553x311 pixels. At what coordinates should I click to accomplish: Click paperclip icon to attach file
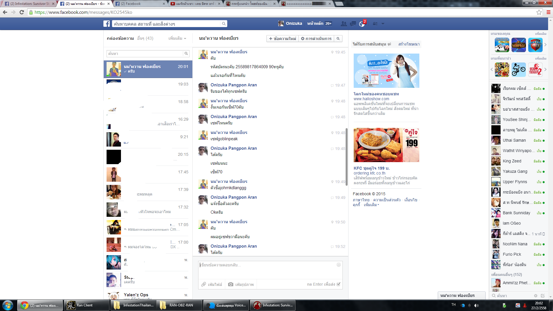(204, 284)
